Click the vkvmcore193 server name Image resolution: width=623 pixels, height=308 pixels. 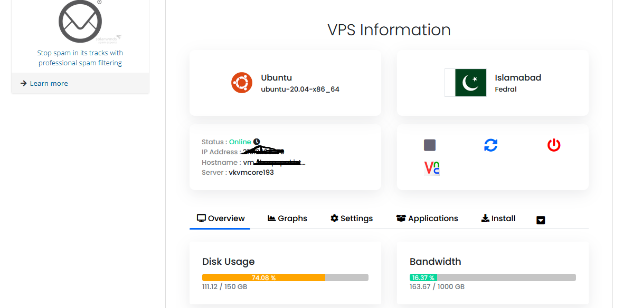pos(251,173)
